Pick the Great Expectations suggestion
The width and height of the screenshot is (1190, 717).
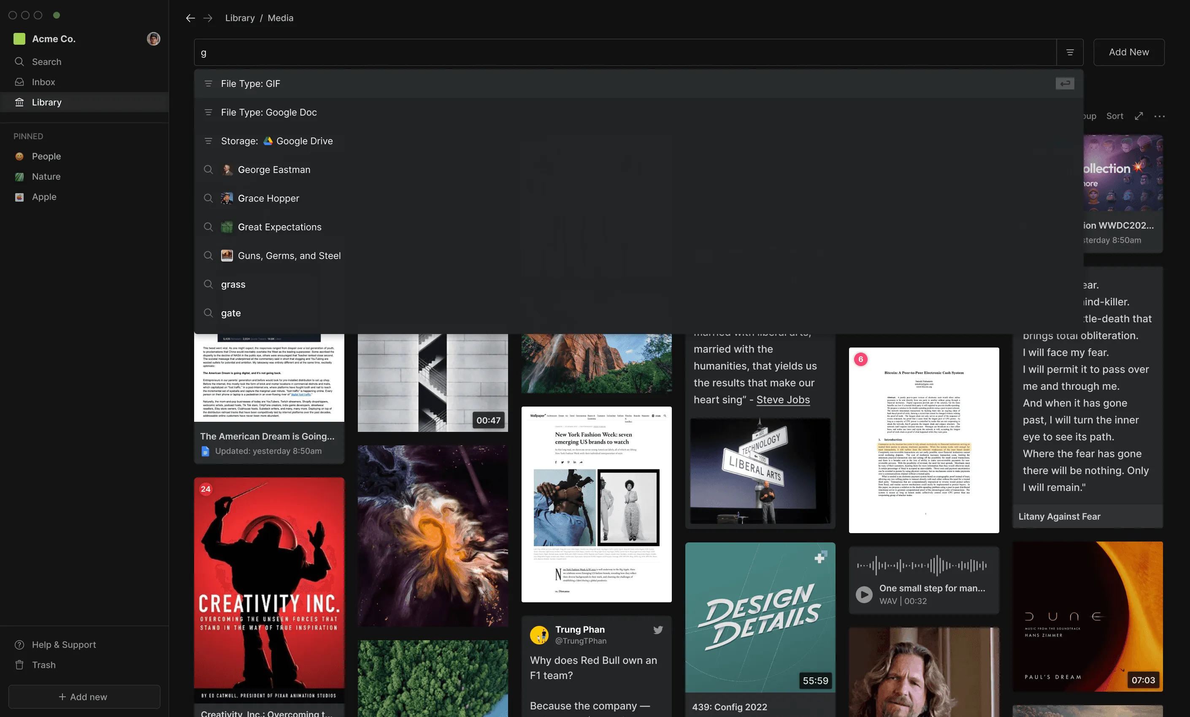click(x=638, y=227)
